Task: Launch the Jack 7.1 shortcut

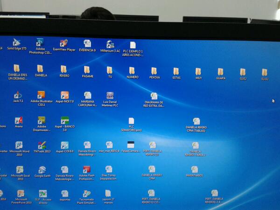Action: point(18,97)
